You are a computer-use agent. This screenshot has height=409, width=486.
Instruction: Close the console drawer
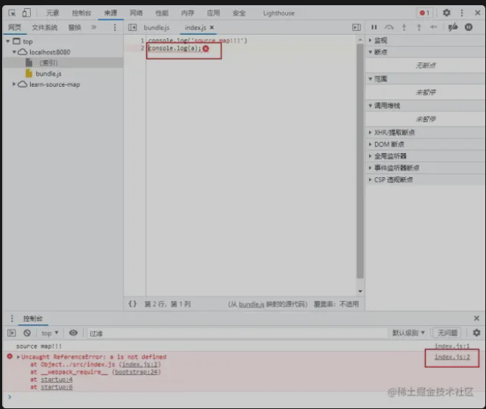tap(476, 318)
